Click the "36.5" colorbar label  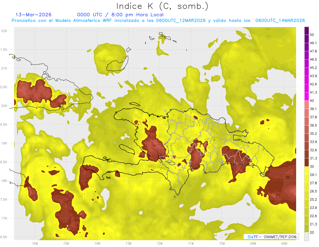313,125
